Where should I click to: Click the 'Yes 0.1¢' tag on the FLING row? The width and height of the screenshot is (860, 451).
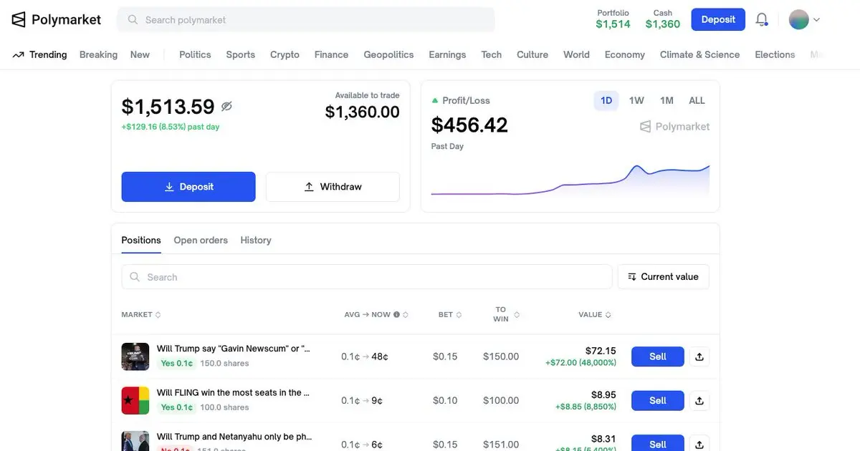[176, 407]
